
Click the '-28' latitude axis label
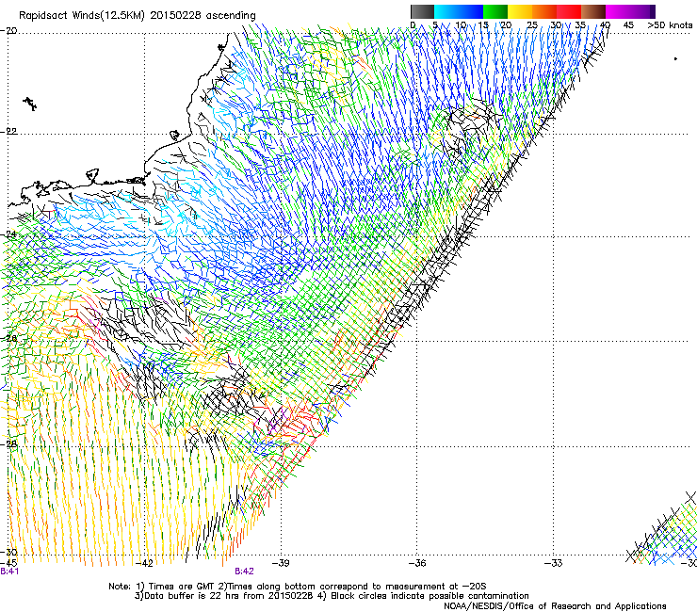click(8, 443)
